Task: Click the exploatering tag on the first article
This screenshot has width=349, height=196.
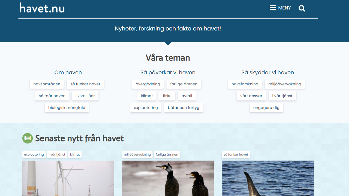Action: point(34,154)
